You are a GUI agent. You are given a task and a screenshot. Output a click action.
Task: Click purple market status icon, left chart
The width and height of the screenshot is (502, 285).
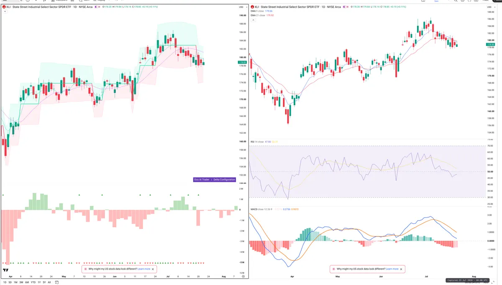click(96, 7)
